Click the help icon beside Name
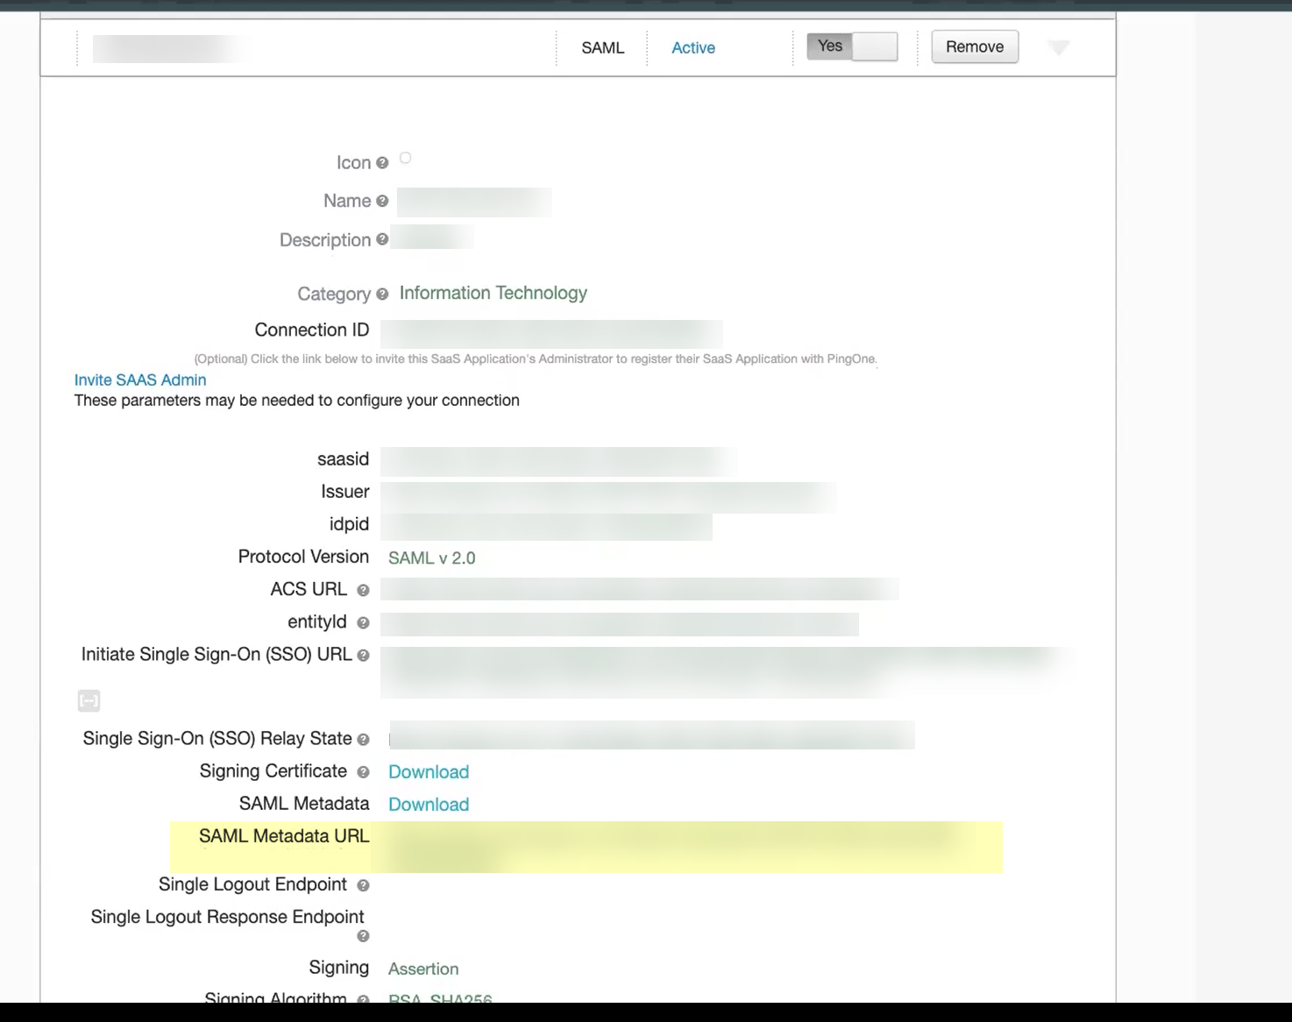Screen dimensions: 1292x1022 tap(382, 201)
